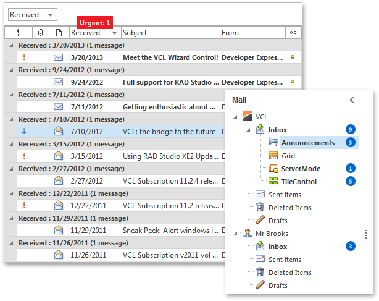Click high-importance flag on 12/22/2011 message

[24, 205]
